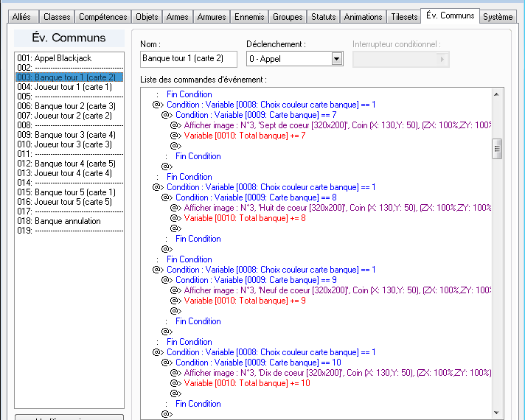Click scroll down arrow of command list
The width and height of the screenshot is (525, 420).
(496, 413)
